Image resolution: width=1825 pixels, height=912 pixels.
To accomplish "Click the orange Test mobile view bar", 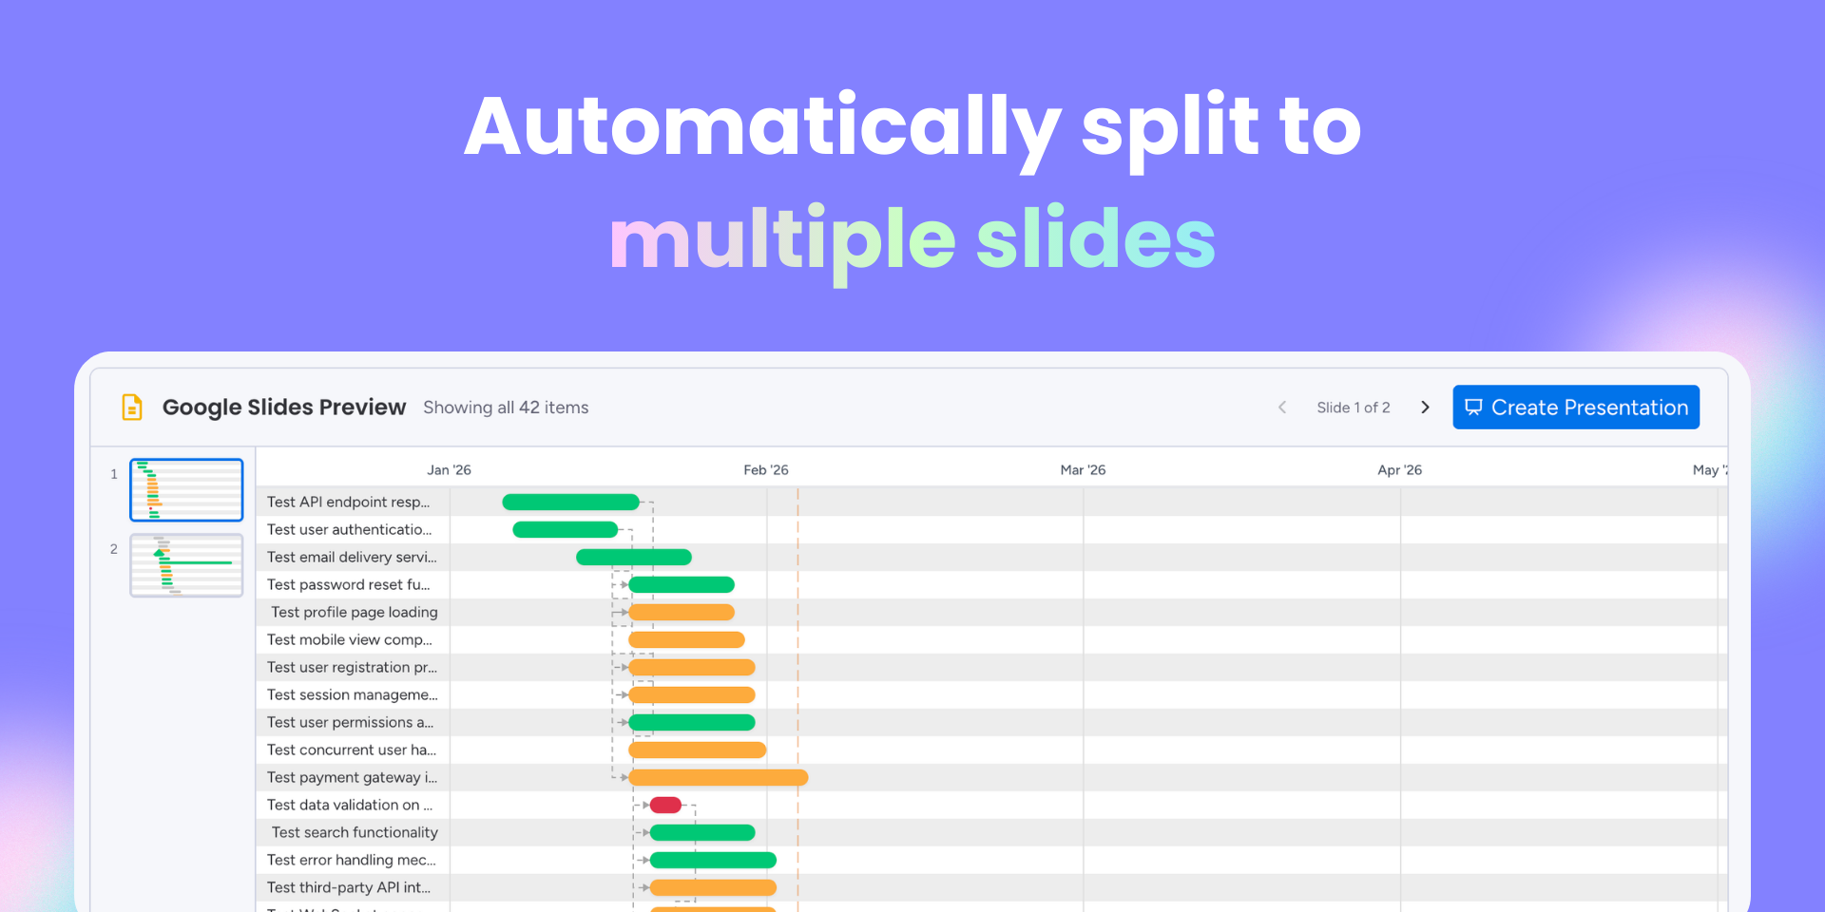I will pos(686,640).
